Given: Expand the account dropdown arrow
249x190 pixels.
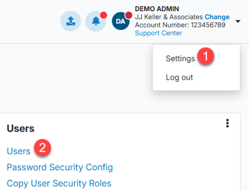Looking at the screenshot, I should pyautogui.click(x=238, y=21).
